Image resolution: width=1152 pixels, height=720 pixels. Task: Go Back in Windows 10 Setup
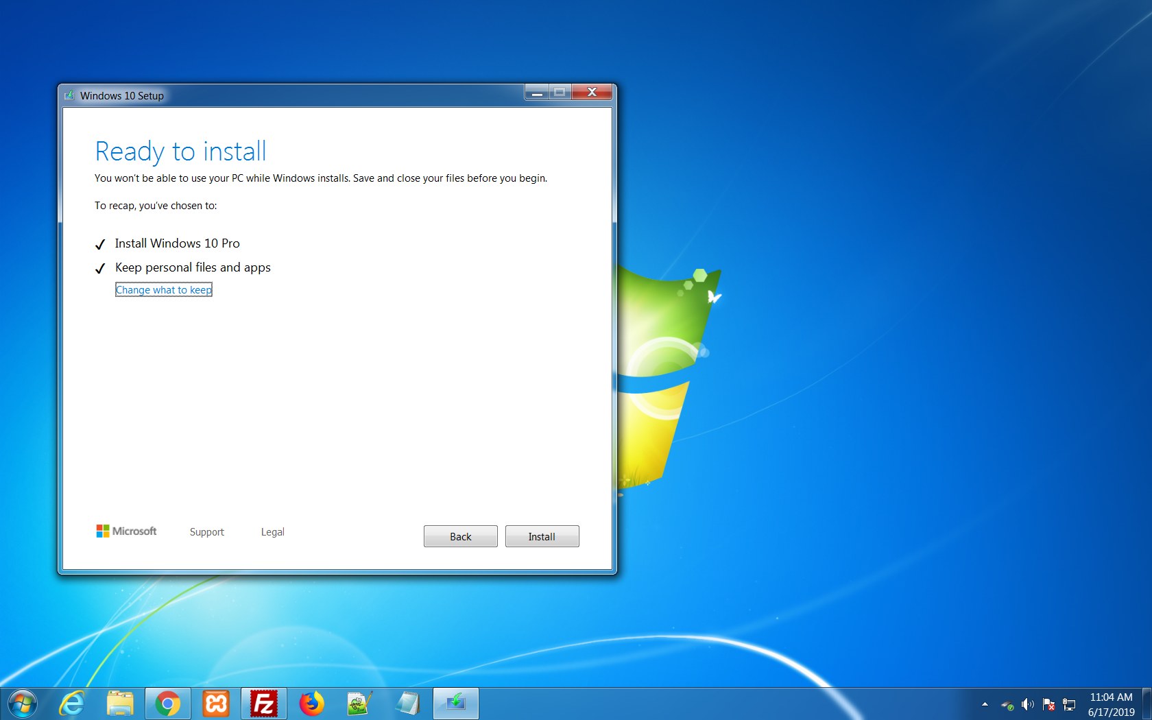[x=460, y=536]
